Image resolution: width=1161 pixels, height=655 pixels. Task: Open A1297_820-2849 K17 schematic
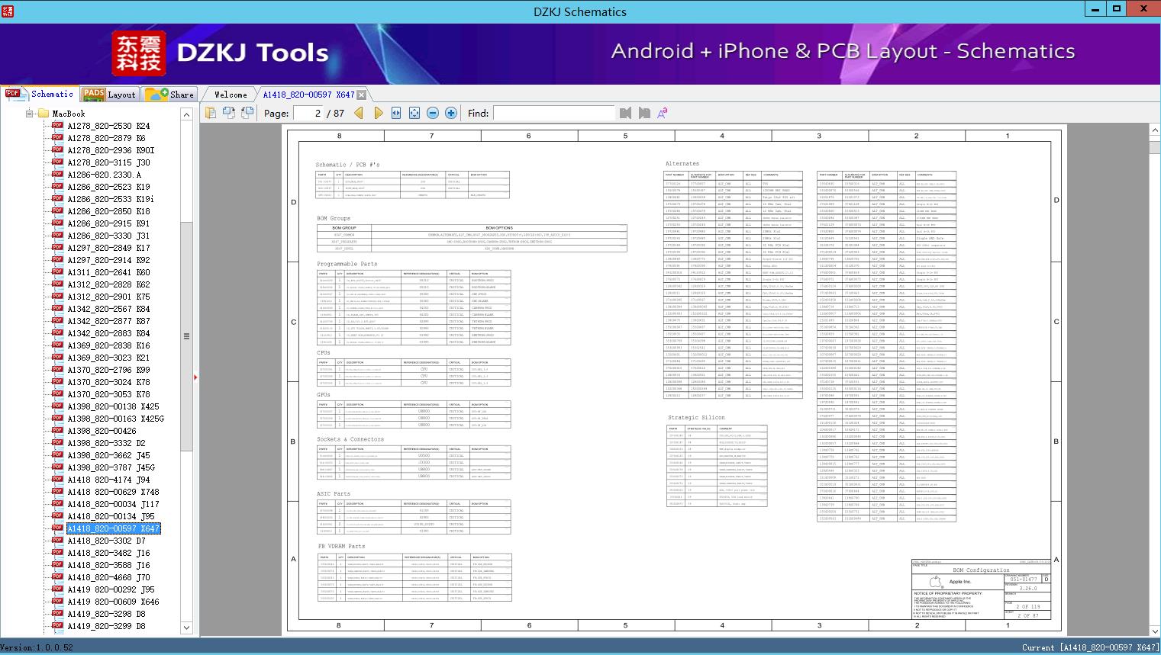(x=108, y=248)
